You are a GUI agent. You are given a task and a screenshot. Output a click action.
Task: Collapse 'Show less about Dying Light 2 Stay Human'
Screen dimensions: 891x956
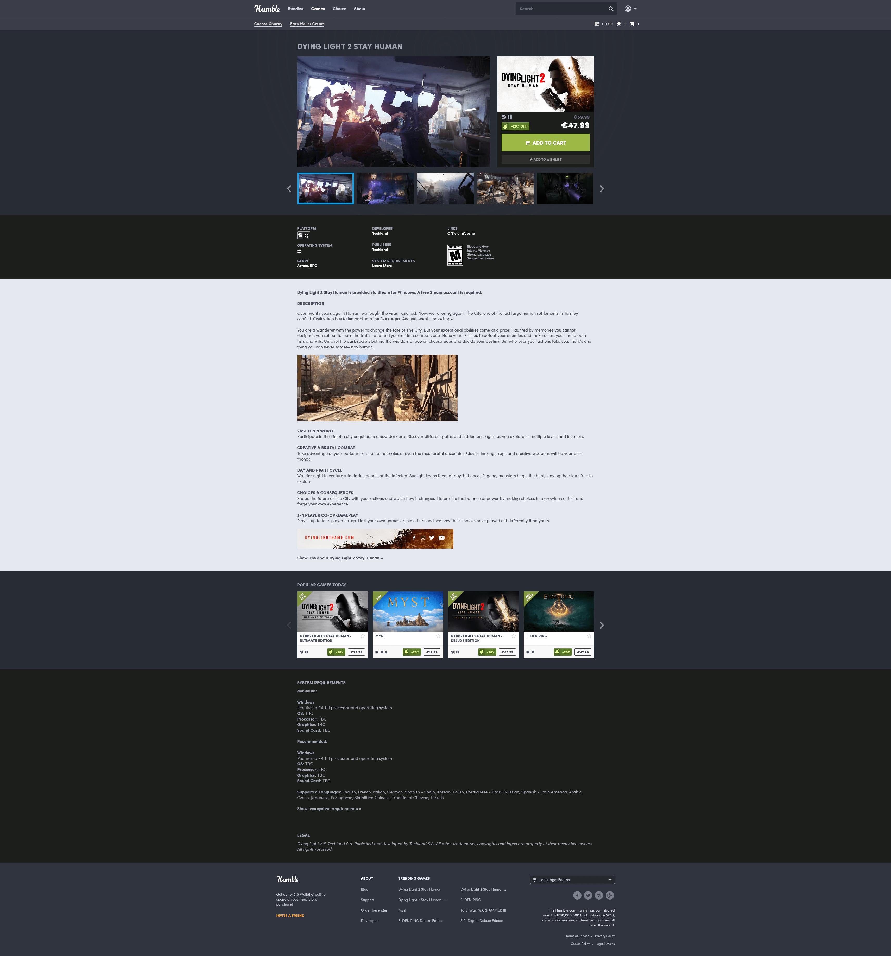tap(340, 558)
